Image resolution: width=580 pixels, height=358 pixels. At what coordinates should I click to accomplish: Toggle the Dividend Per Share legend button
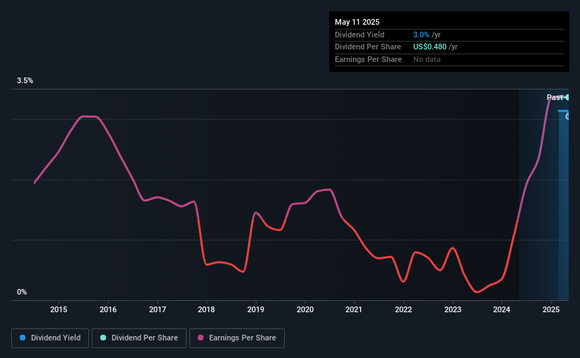(x=139, y=338)
